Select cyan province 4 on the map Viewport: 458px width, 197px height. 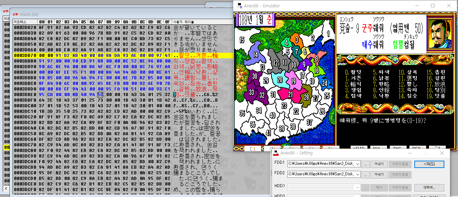[286, 43]
